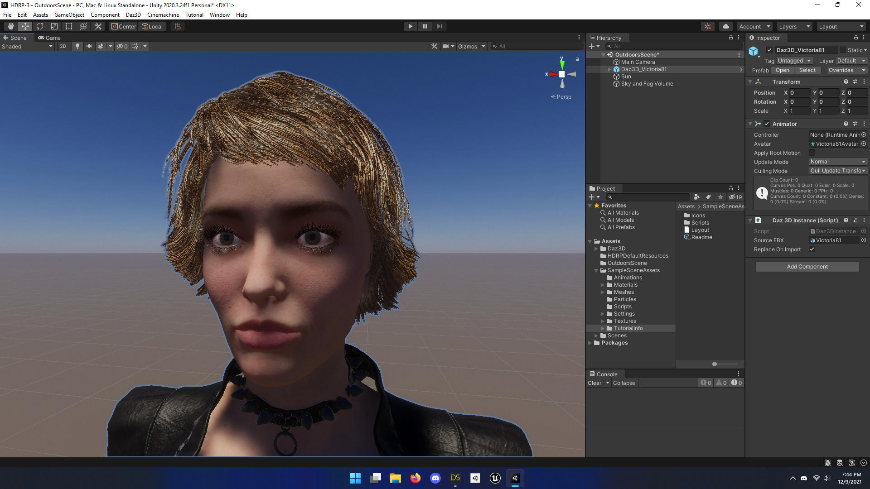The height and width of the screenshot is (489, 870).
Task: Switch to the Game tab
Action: tap(49, 38)
